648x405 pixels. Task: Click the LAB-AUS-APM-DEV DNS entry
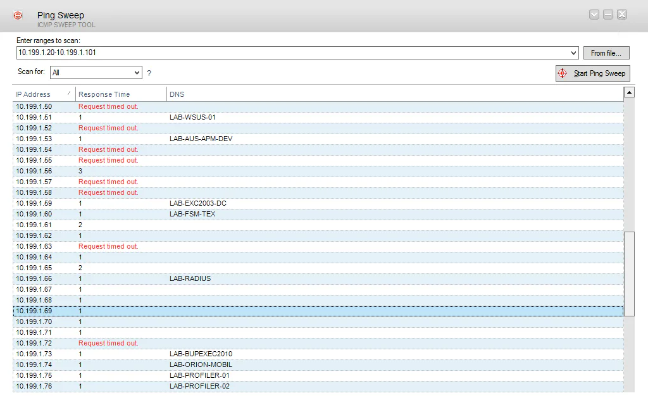(201, 139)
